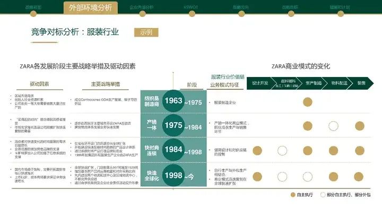Click heading ZARA商业模式的变化

[x=301, y=66]
